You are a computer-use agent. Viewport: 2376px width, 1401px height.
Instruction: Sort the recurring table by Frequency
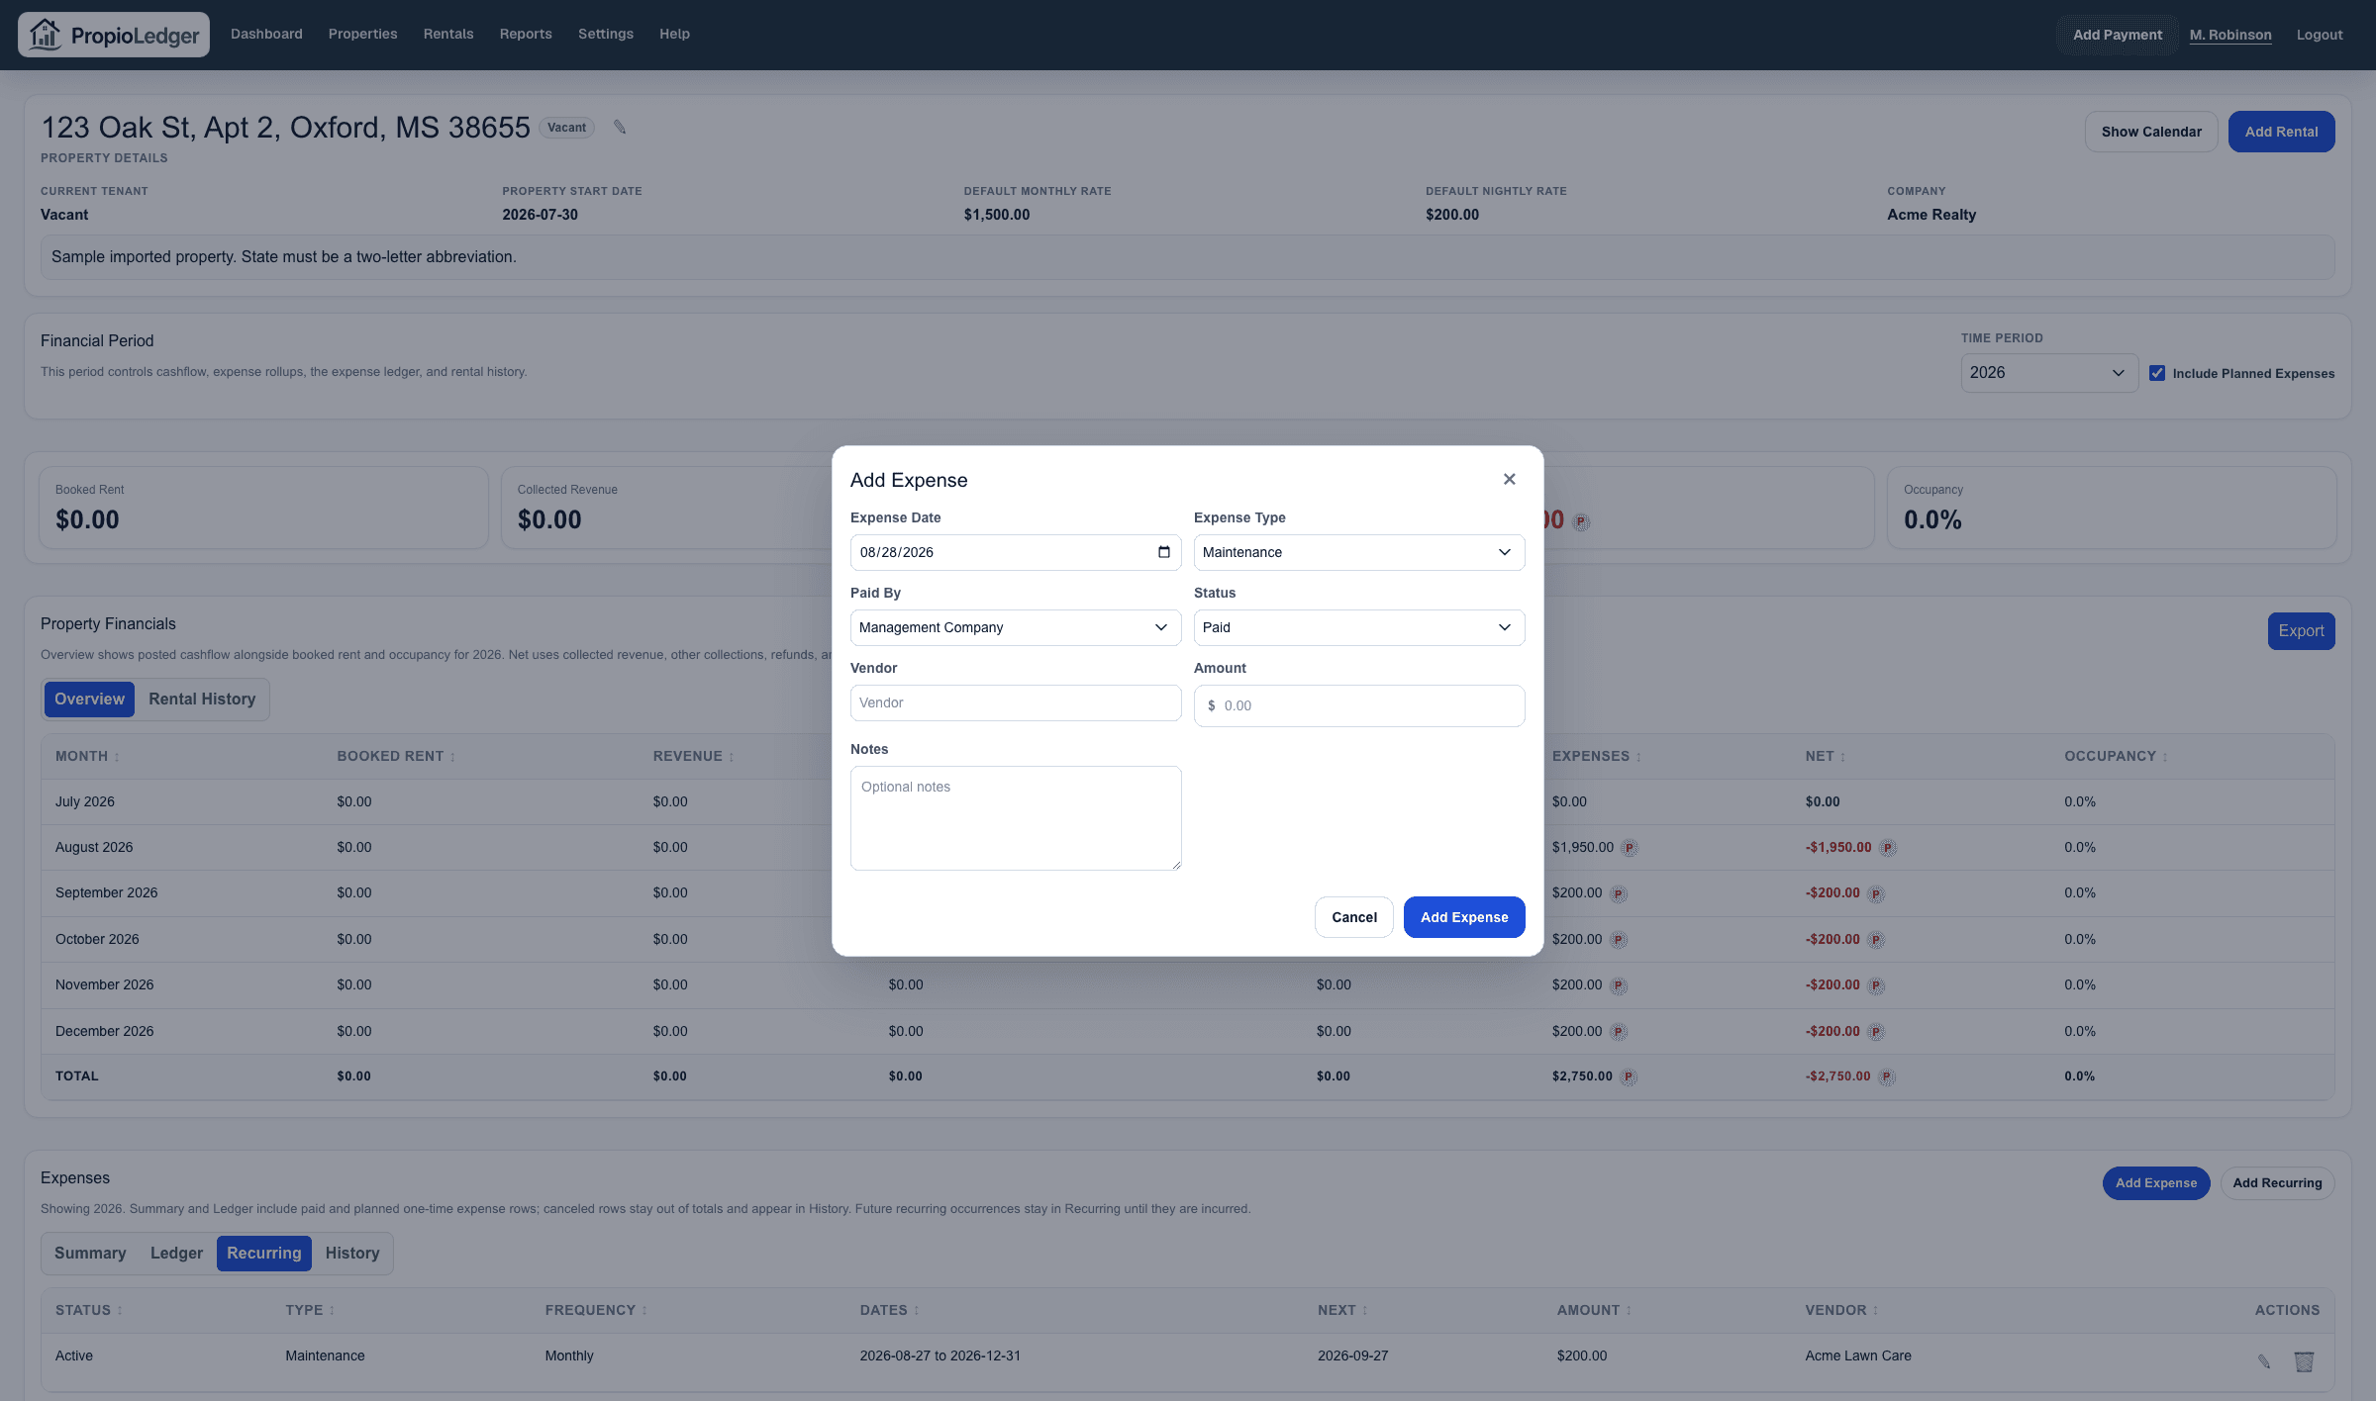(596, 1310)
